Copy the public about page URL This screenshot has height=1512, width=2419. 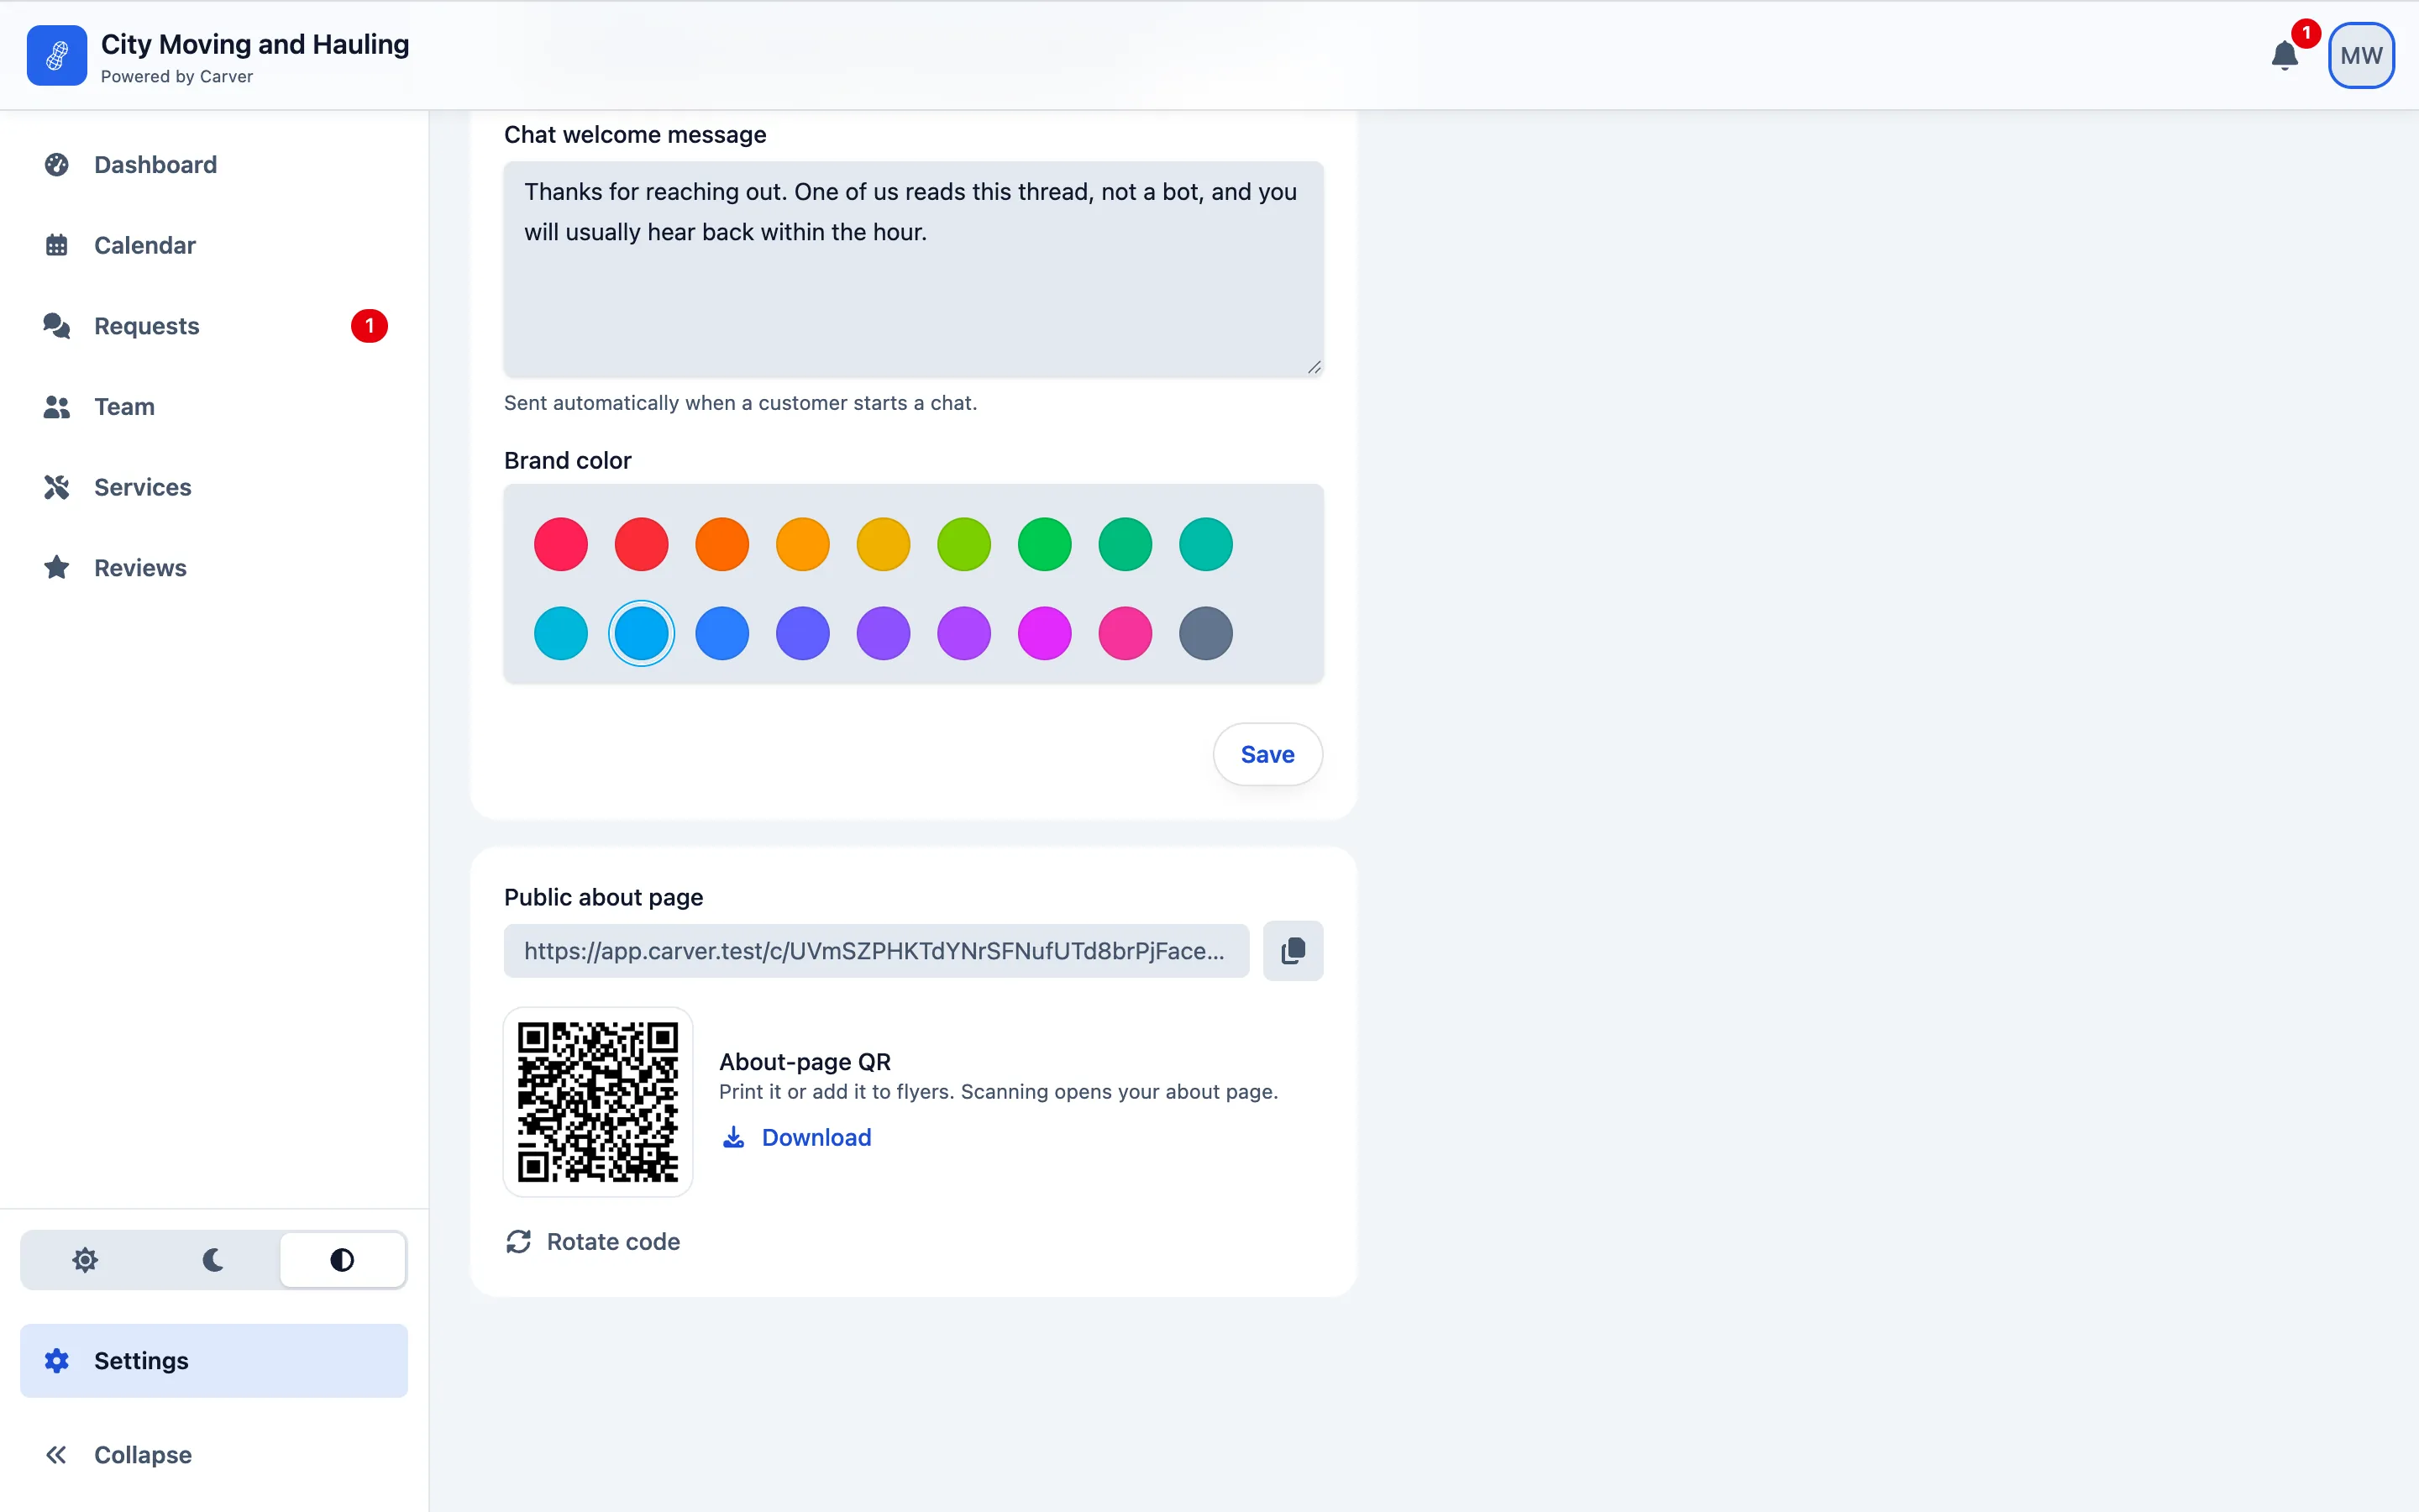click(x=1293, y=950)
